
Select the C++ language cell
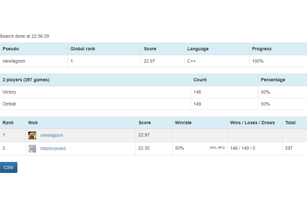[x=191, y=61]
